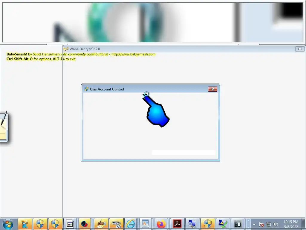Click the white bar inside the UAC dialog

click(x=183, y=152)
